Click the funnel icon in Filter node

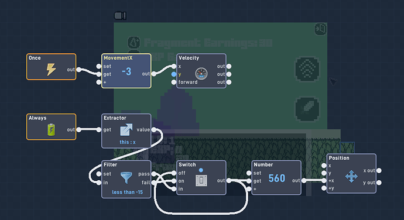[126, 178]
